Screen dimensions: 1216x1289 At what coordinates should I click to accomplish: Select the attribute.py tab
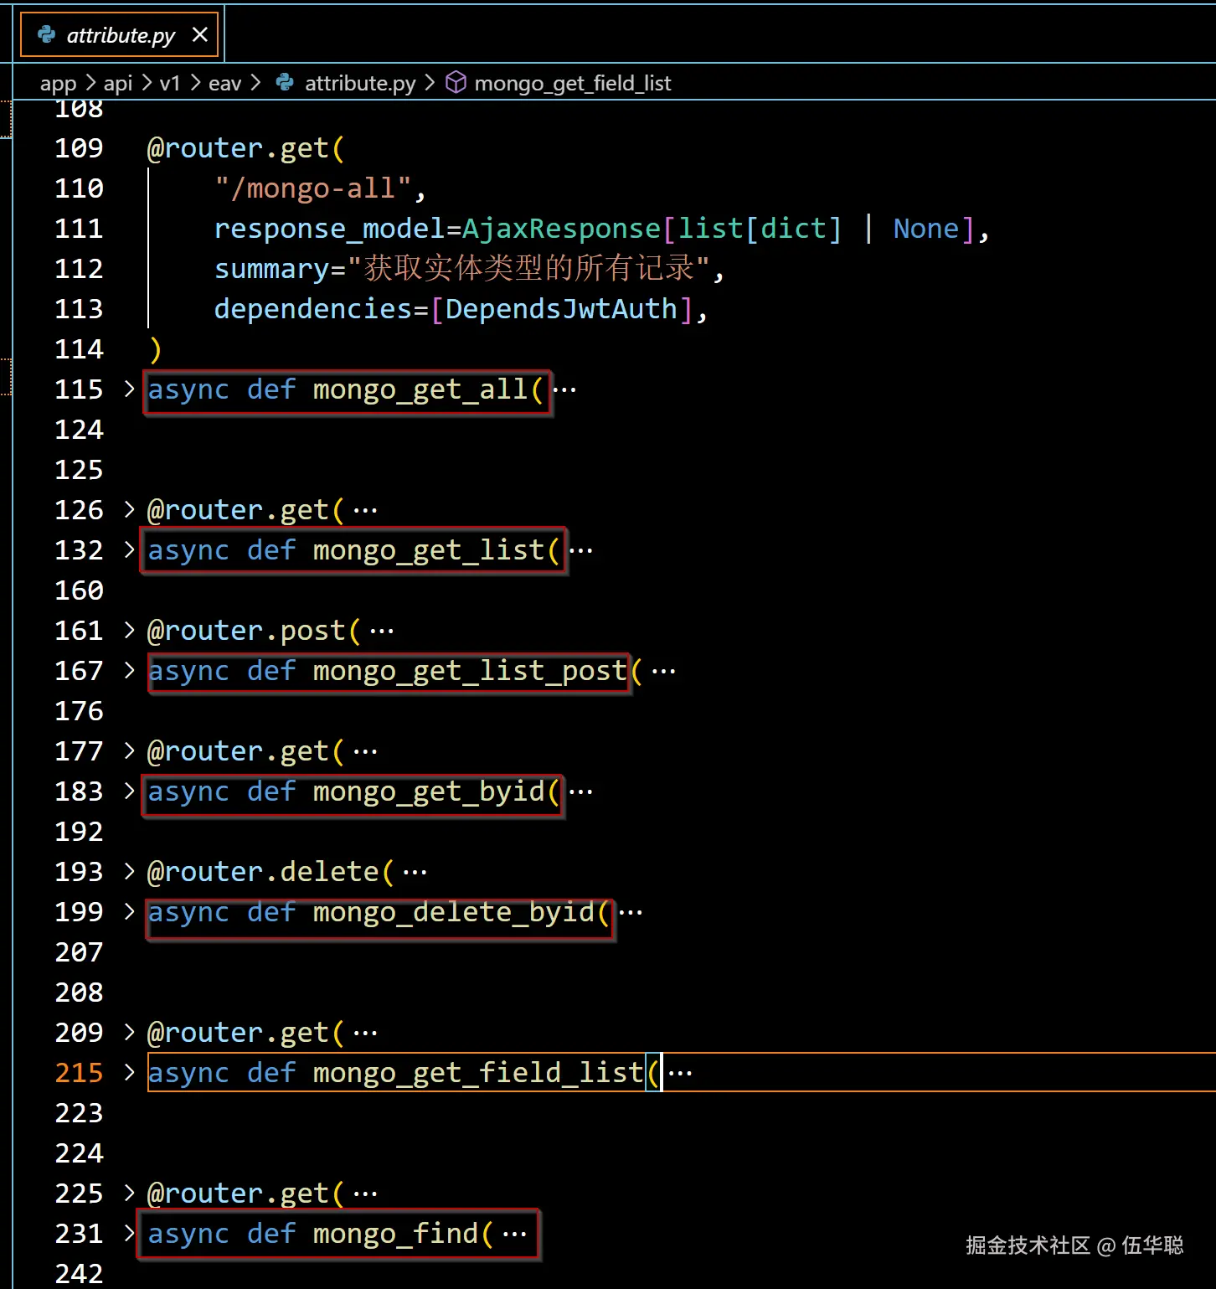point(120,34)
